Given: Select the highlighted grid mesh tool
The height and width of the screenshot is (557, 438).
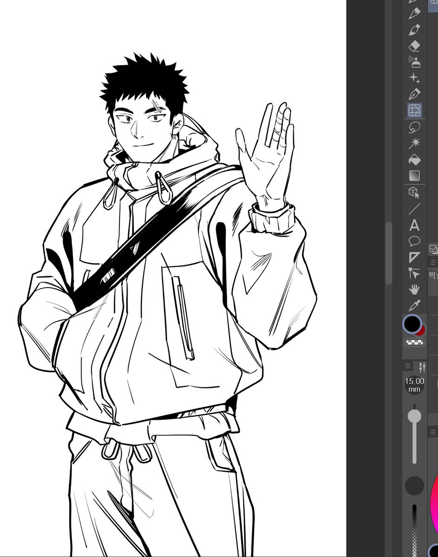Looking at the screenshot, I should click(414, 110).
